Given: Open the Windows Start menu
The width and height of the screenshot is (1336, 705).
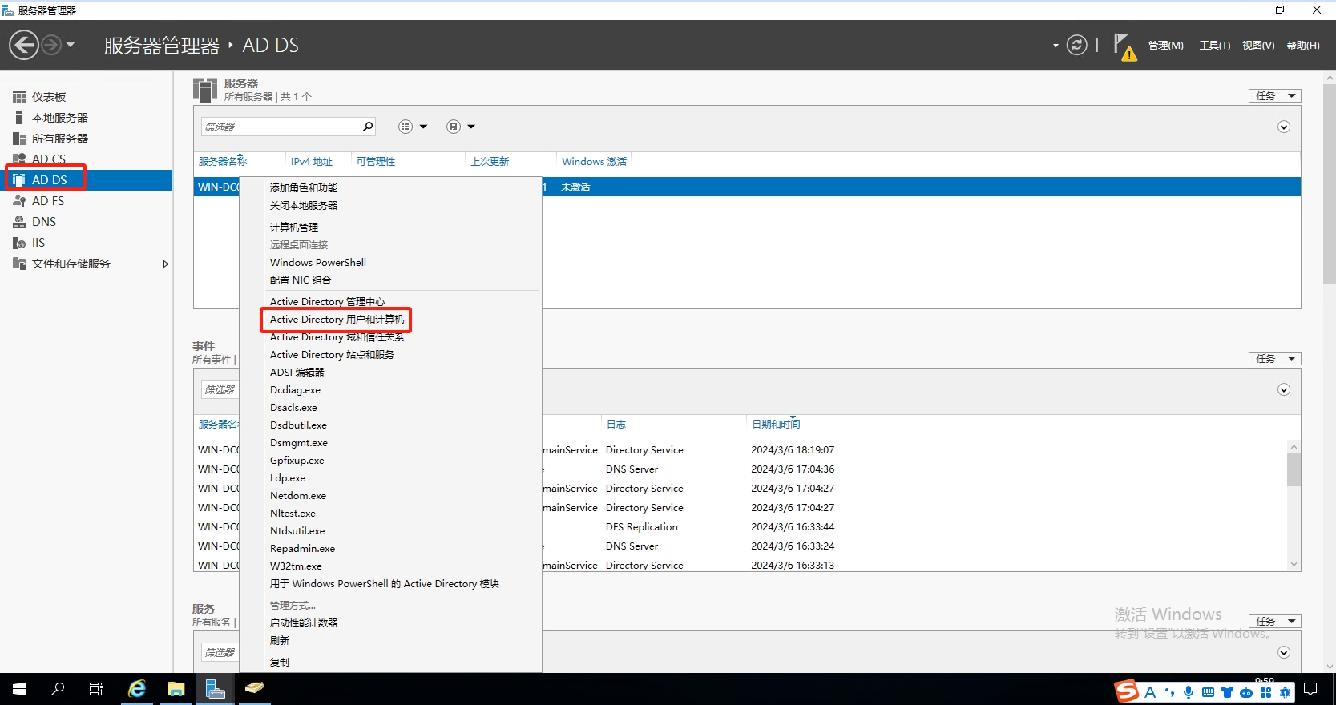Looking at the screenshot, I should coord(19,689).
